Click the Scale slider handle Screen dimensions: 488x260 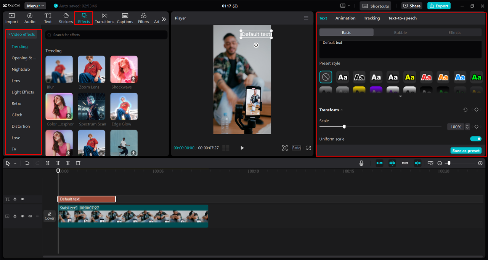(344, 127)
